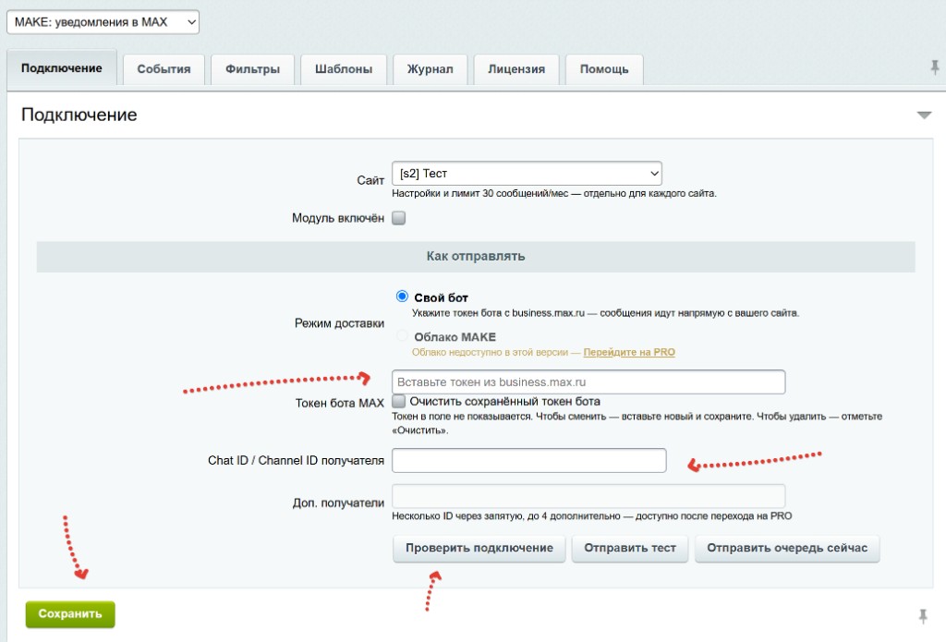Screen dimensions: 946x642
Task: Follow the 'Перейдите на PRO' link
Action: coord(628,352)
